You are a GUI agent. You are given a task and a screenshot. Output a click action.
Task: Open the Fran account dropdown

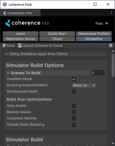click(x=102, y=23)
